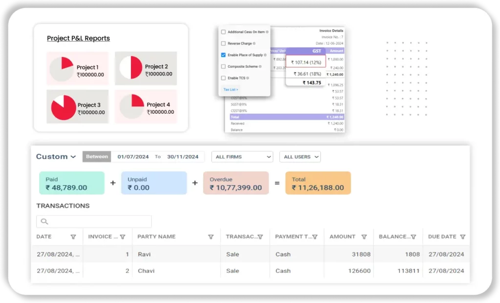Image resolution: width=500 pixels, height=303 pixels.
Task: Tick the Reverse Charge checkbox
Action: click(224, 43)
